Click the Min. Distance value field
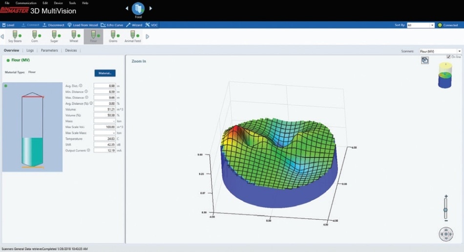 [105, 92]
